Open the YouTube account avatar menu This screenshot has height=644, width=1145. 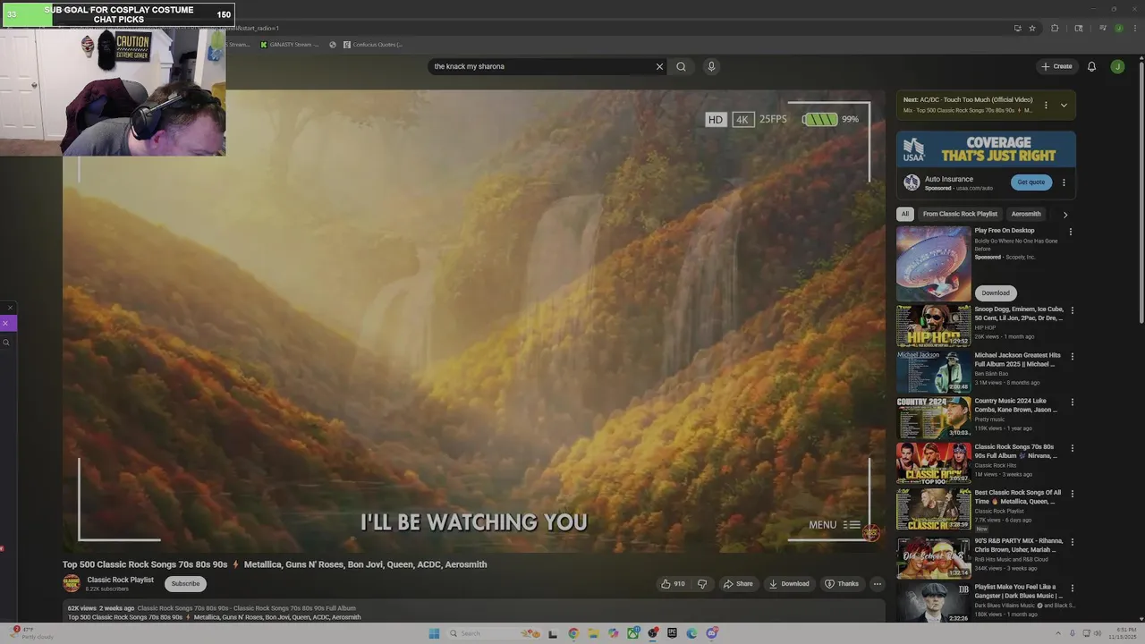(x=1117, y=66)
